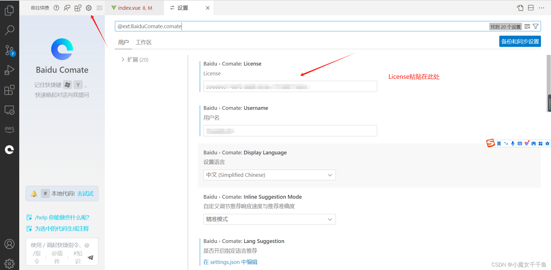Open the Baidu Comate activity bar view
Viewport: 551px width, 270px height.
pyautogui.click(x=9, y=150)
